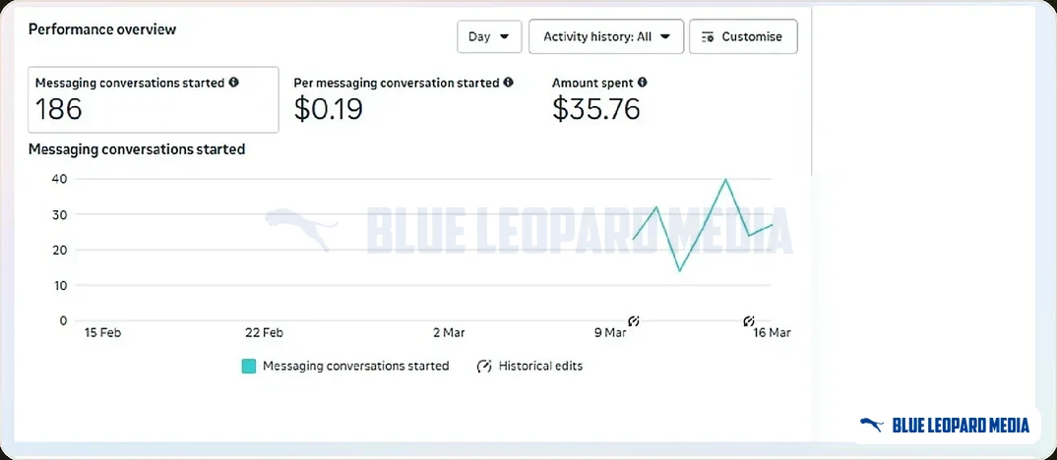This screenshot has width=1057, height=460.
Task: Open the Activity history: All dropdown
Action: click(606, 36)
